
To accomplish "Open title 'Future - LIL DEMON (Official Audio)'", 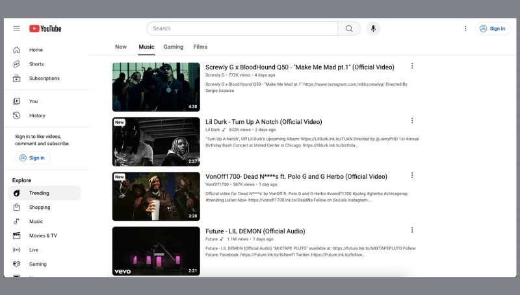I will (255, 231).
